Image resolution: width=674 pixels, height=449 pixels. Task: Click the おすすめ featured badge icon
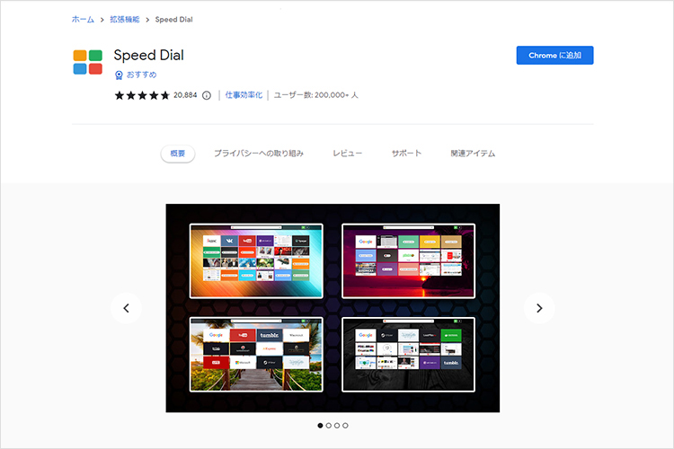coord(119,75)
